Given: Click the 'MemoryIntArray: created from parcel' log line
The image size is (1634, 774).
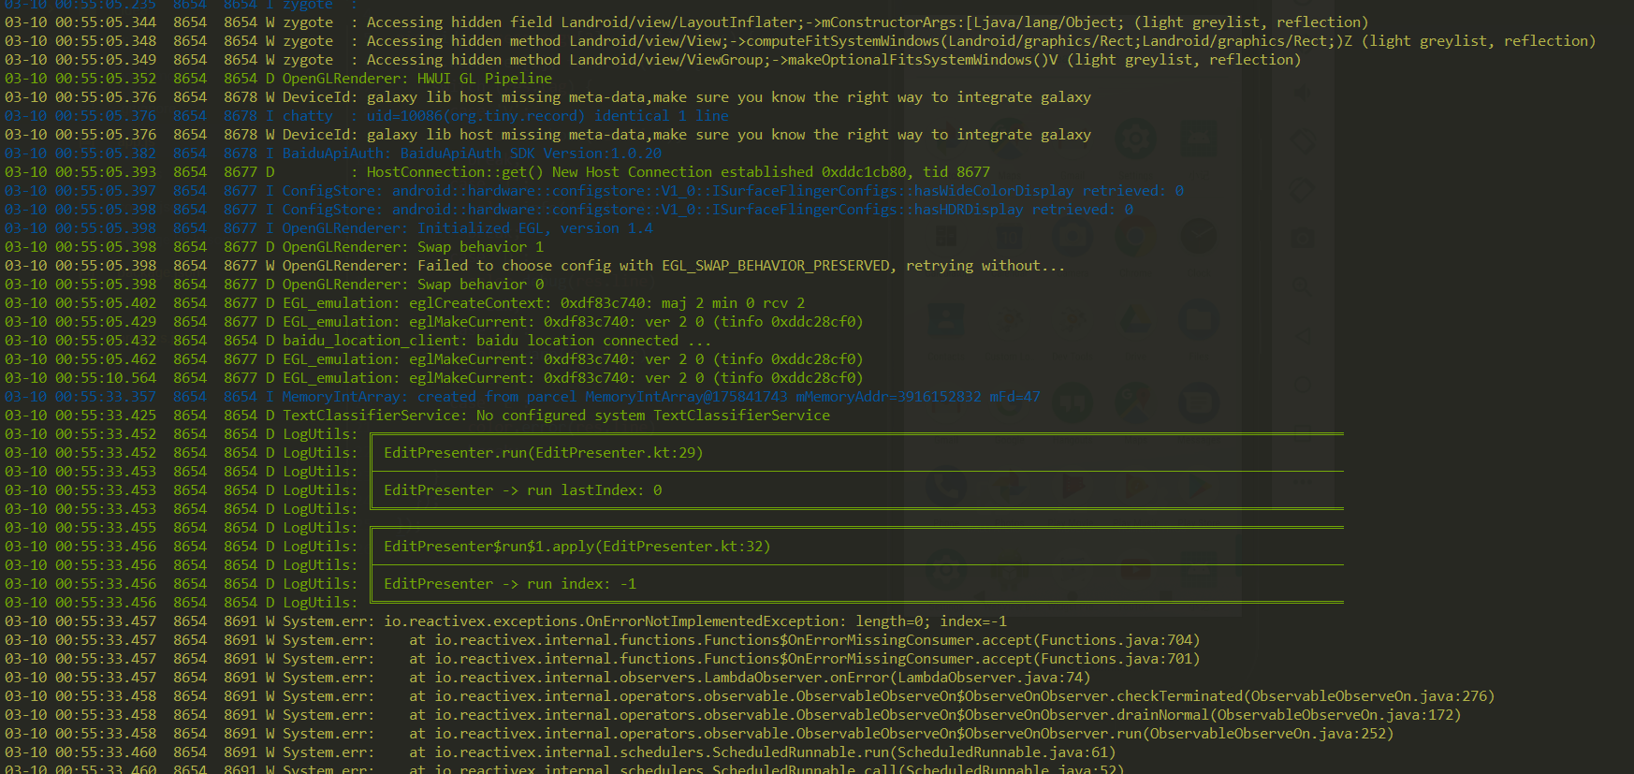Looking at the screenshot, I should 522,397.
